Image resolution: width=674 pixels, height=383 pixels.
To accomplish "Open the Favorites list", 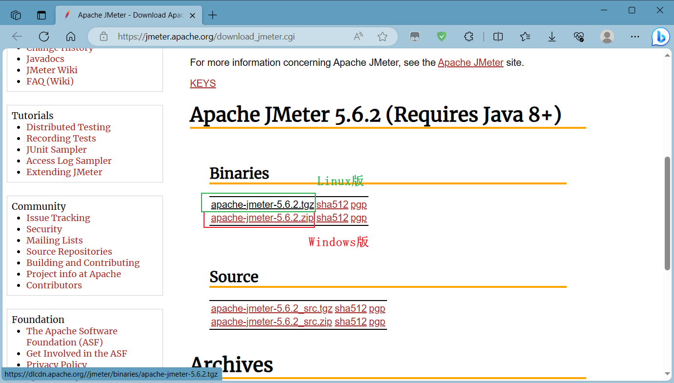I will click(525, 37).
